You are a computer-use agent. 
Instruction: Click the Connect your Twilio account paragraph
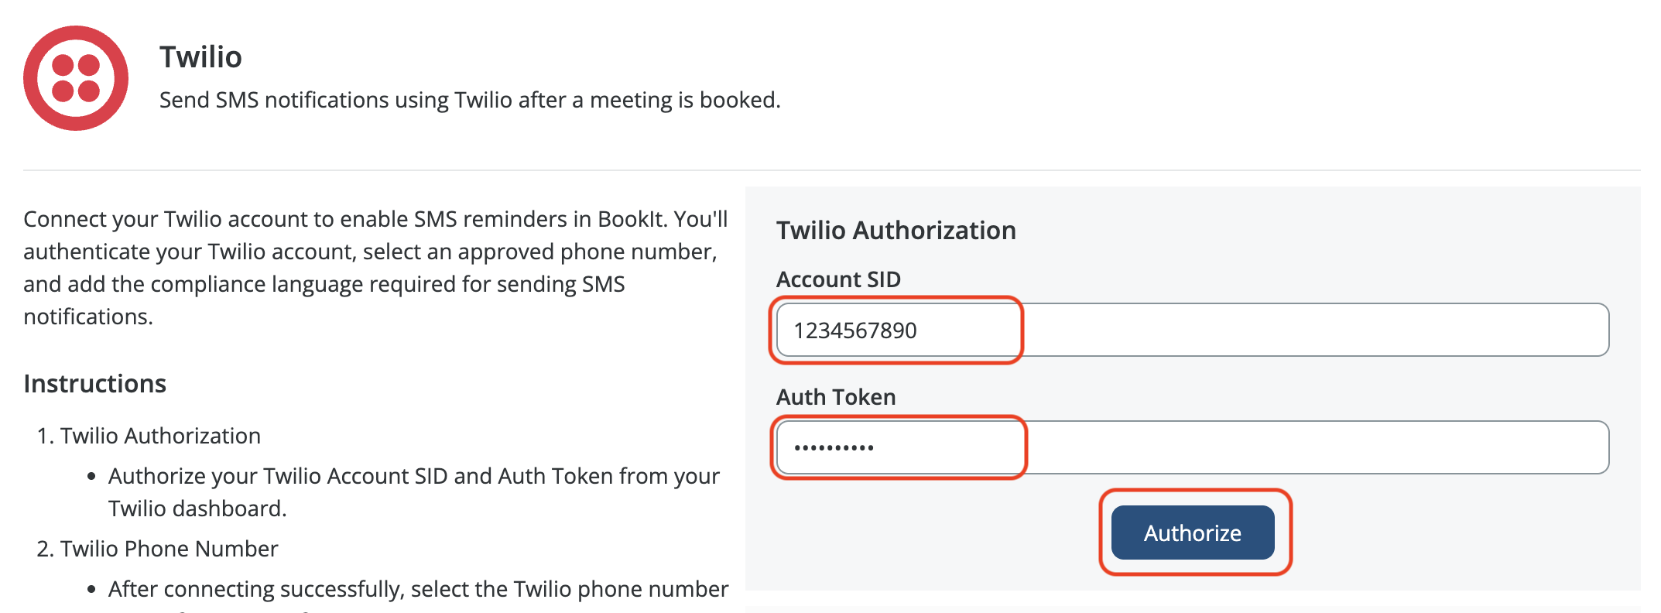click(375, 268)
